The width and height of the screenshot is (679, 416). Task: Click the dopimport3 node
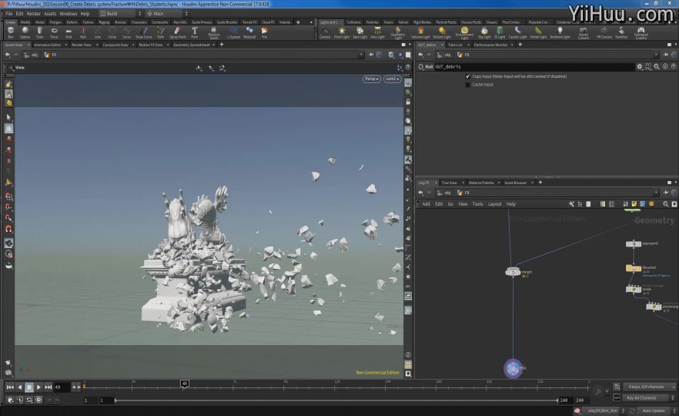(633, 244)
